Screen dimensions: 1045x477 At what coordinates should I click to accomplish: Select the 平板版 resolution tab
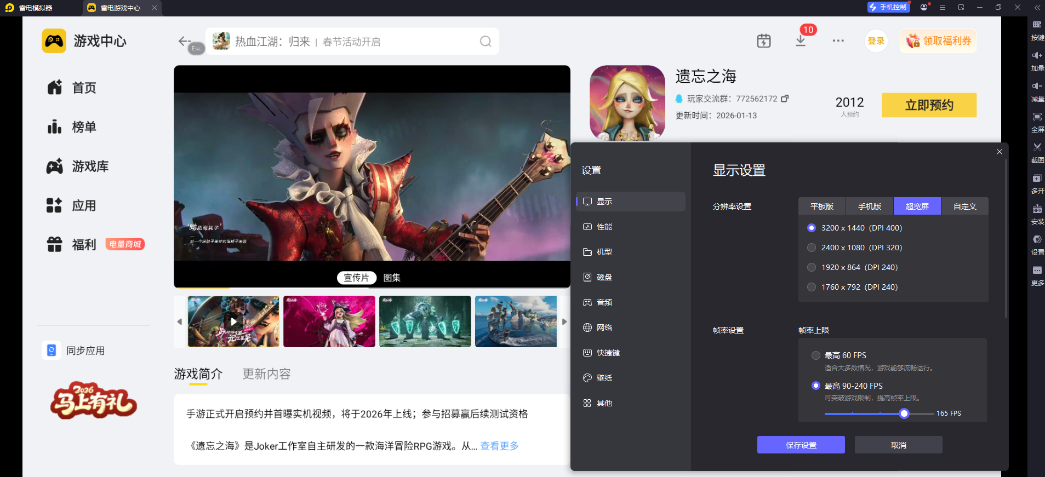pyautogui.click(x=822, y=206)
